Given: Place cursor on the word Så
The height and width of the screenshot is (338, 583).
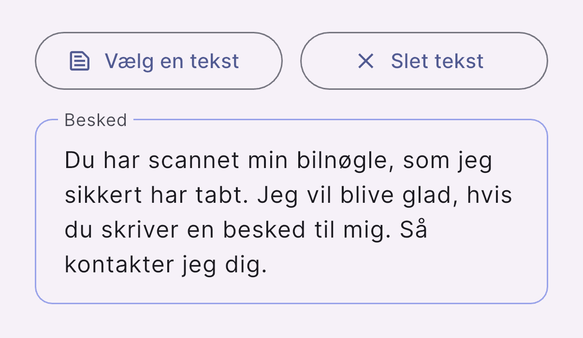Looking at the screenshot, I should pos(414,231).
